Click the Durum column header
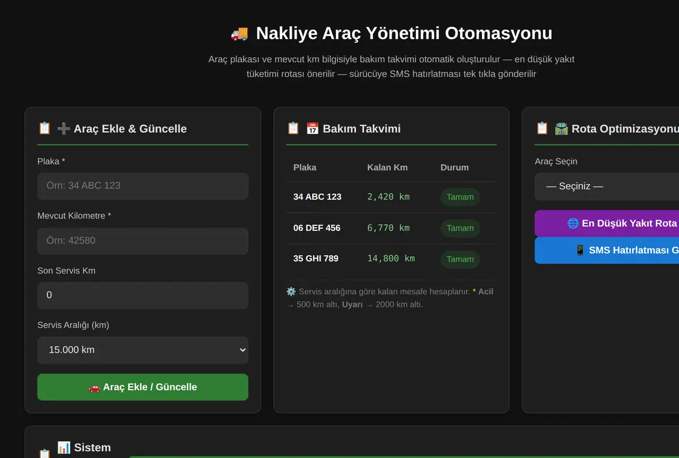This screenshot has width=679, height=458. point(454,167)
